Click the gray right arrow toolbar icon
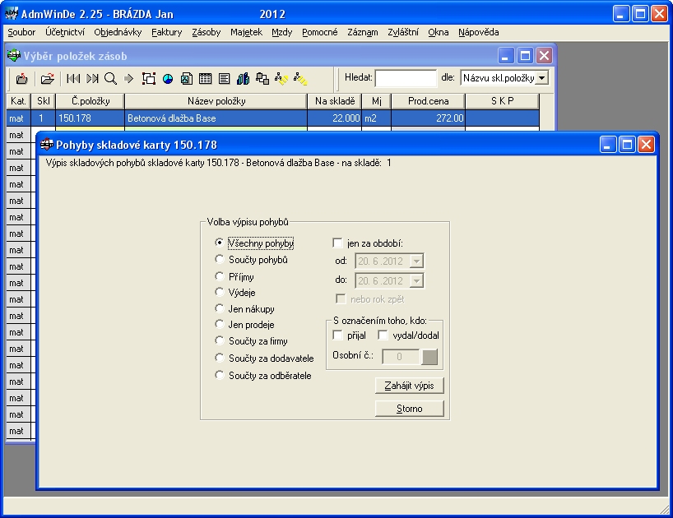 pos(129,78)
